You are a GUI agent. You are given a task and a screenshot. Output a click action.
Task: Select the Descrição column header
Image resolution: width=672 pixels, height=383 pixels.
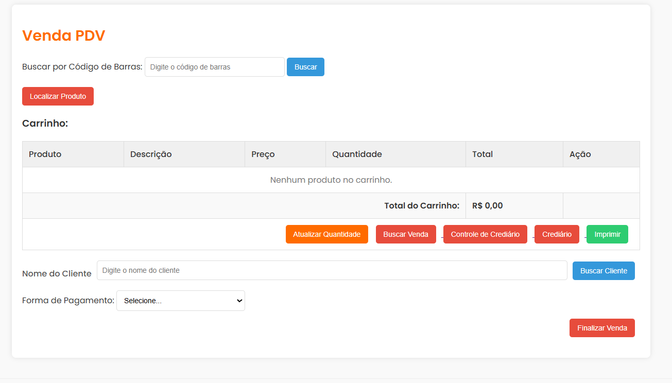[x=151, y=154]
